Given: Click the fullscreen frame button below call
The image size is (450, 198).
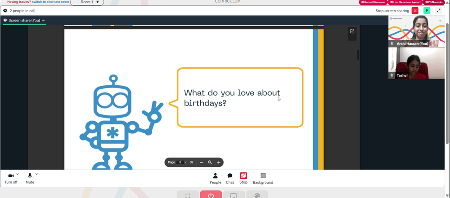Looking at the screenshot, I should click(188, 195).
